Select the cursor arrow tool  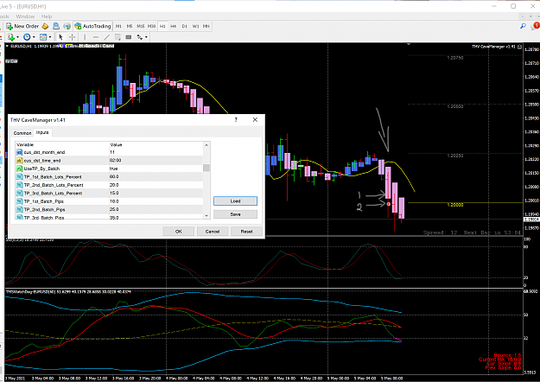click(x=60, y=37)
